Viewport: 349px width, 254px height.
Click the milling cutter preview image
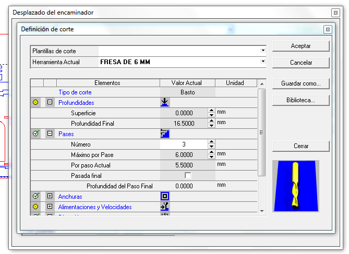296,186
